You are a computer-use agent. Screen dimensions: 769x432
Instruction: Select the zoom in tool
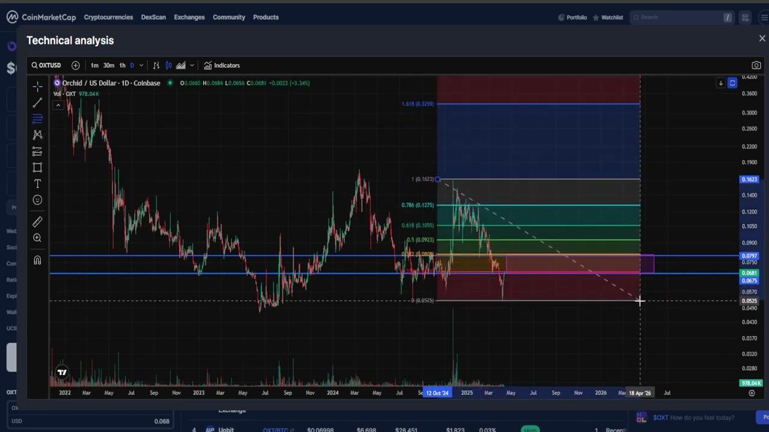point(37,238)
